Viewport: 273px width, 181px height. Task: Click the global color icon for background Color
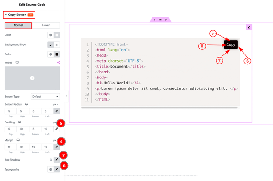51,54
